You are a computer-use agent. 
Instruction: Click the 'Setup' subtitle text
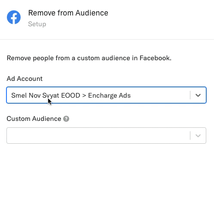point(37,24)
